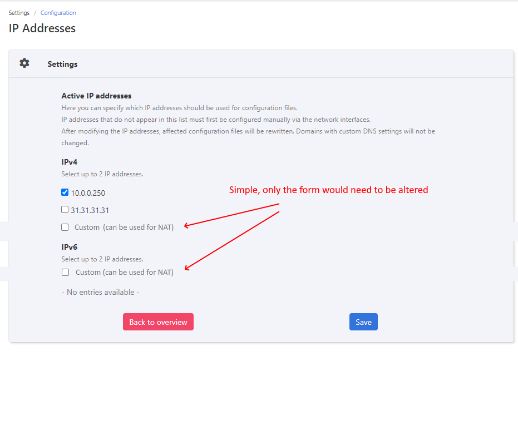Open the Configuration breadcrumb link
518x445 pixels.
(58, 13)
